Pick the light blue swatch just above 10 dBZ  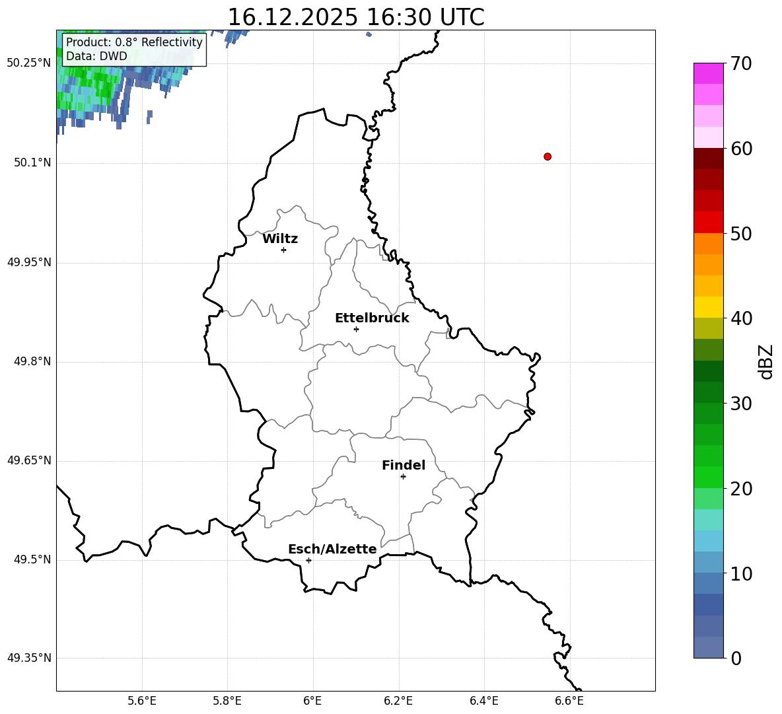tap(709, 562)
